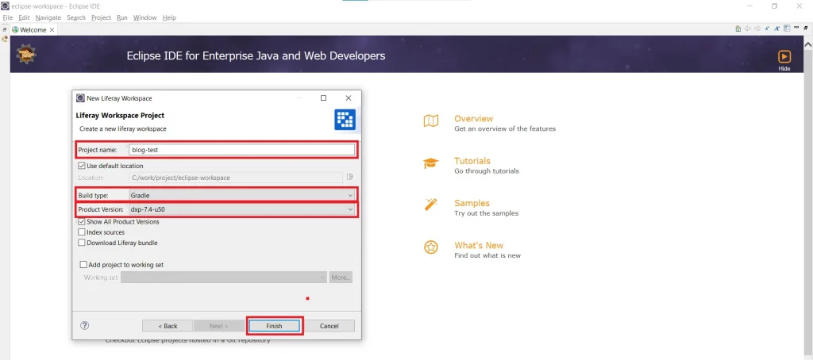Uncheck Use default location
The image size is (813, 360).
[82, 166]
